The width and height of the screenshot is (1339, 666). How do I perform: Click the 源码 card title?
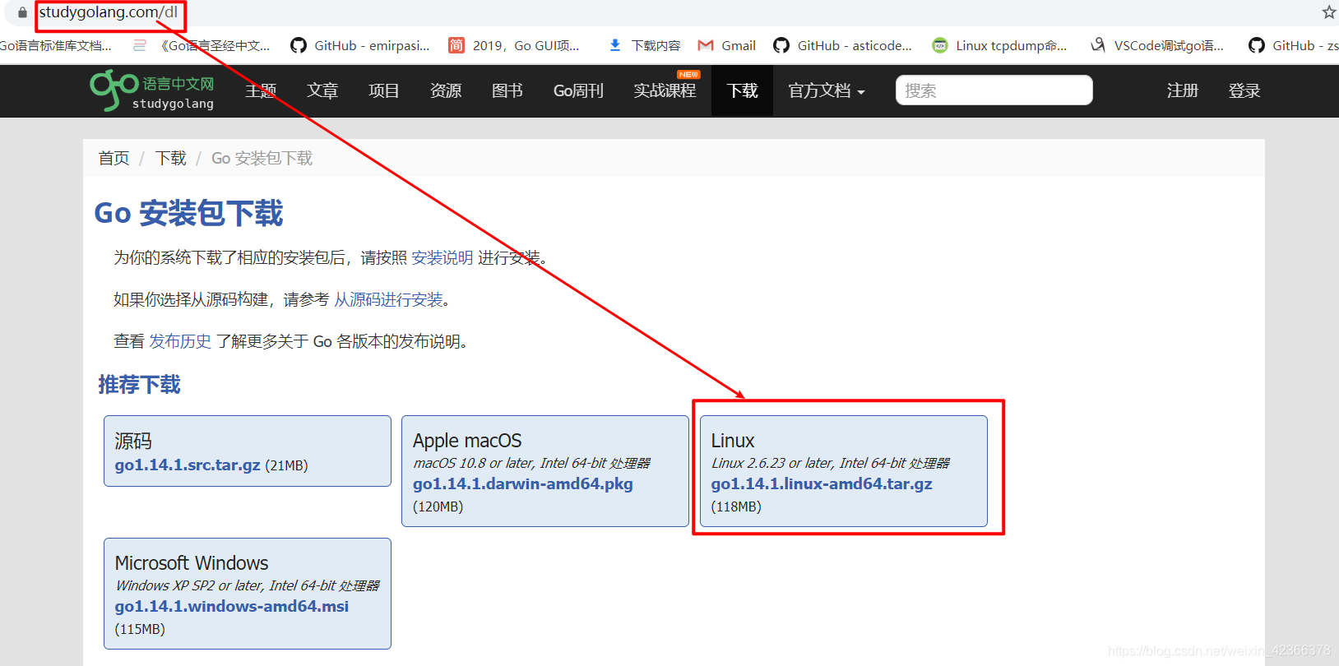[133, 441]
